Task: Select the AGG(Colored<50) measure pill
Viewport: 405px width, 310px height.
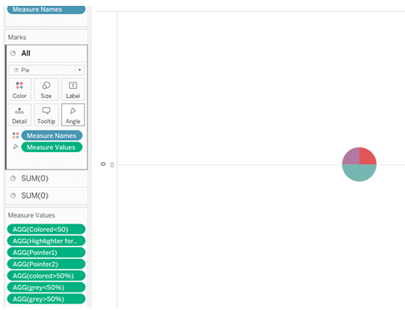Action: 46,229
